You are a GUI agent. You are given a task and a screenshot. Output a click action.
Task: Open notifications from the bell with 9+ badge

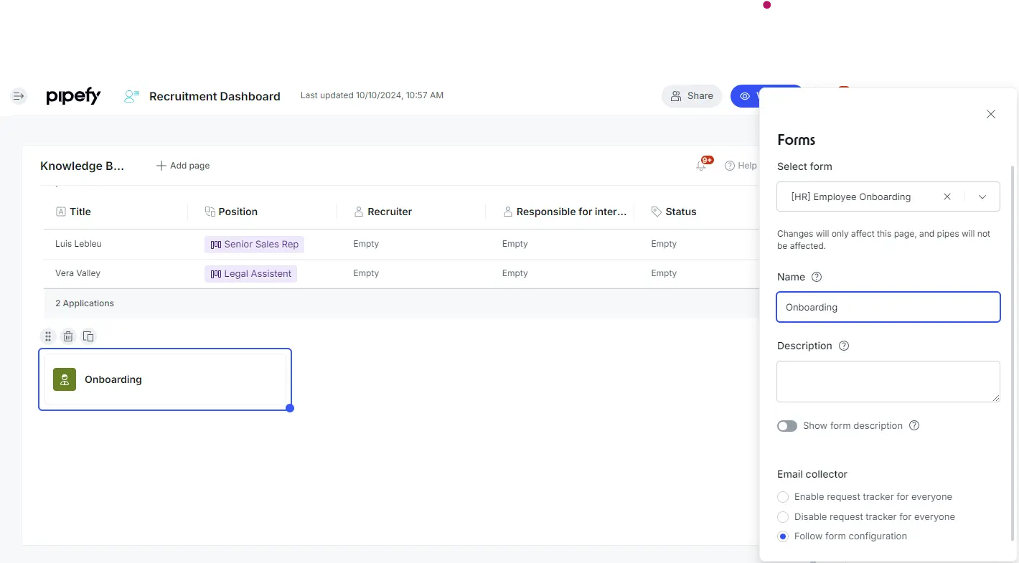(x=701, y=164)
